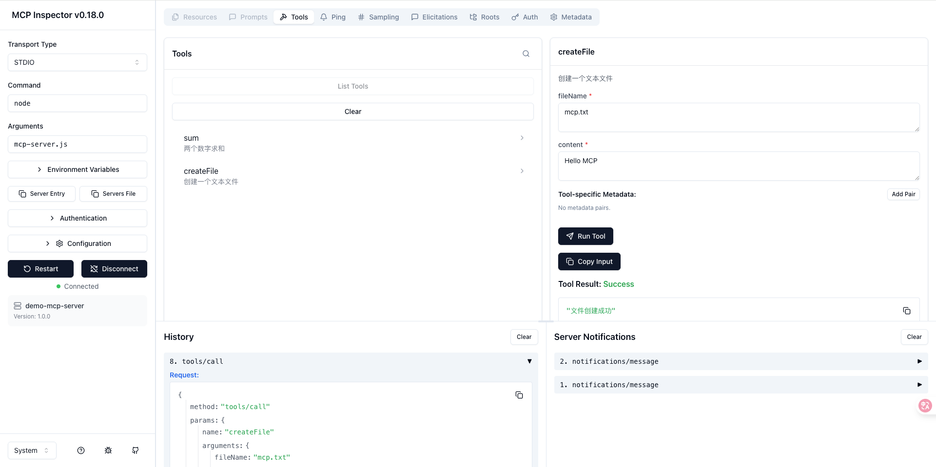The height and width of the screenshot is (467, 936).
Task: Open the Roots tab
Action: pos(485,17)
